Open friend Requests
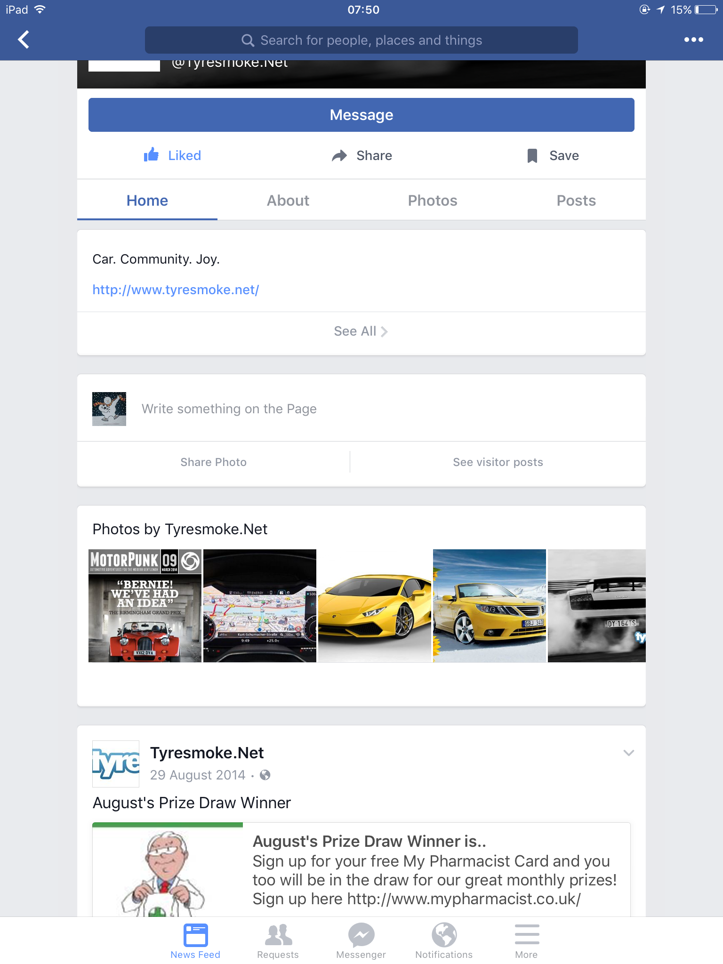Screen dimensions: 723x964 pos(278,941)
